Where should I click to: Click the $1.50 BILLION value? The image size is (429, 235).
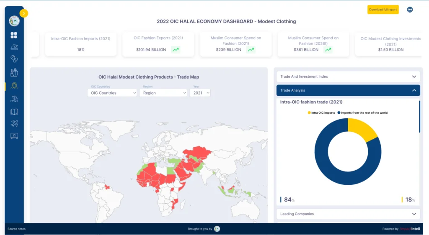coord(391,50)
